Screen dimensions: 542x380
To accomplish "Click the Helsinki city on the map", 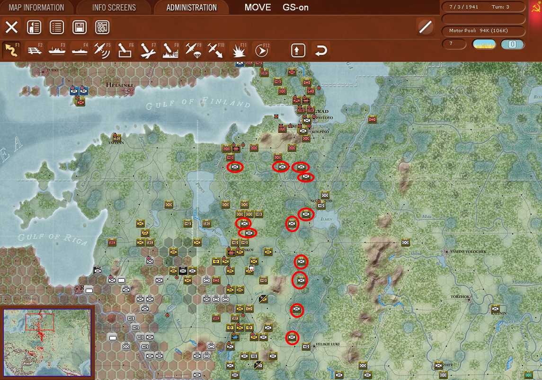I will pyautogui.click(x=129, y=90).
